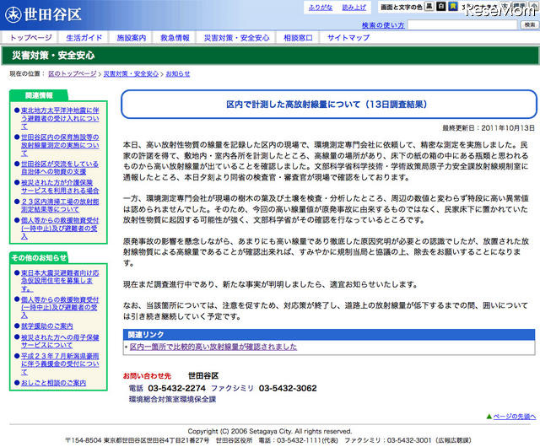Go to the 救急情報 tab
The width and height of the screenshot is (540, 447).
tap(176, 39)
